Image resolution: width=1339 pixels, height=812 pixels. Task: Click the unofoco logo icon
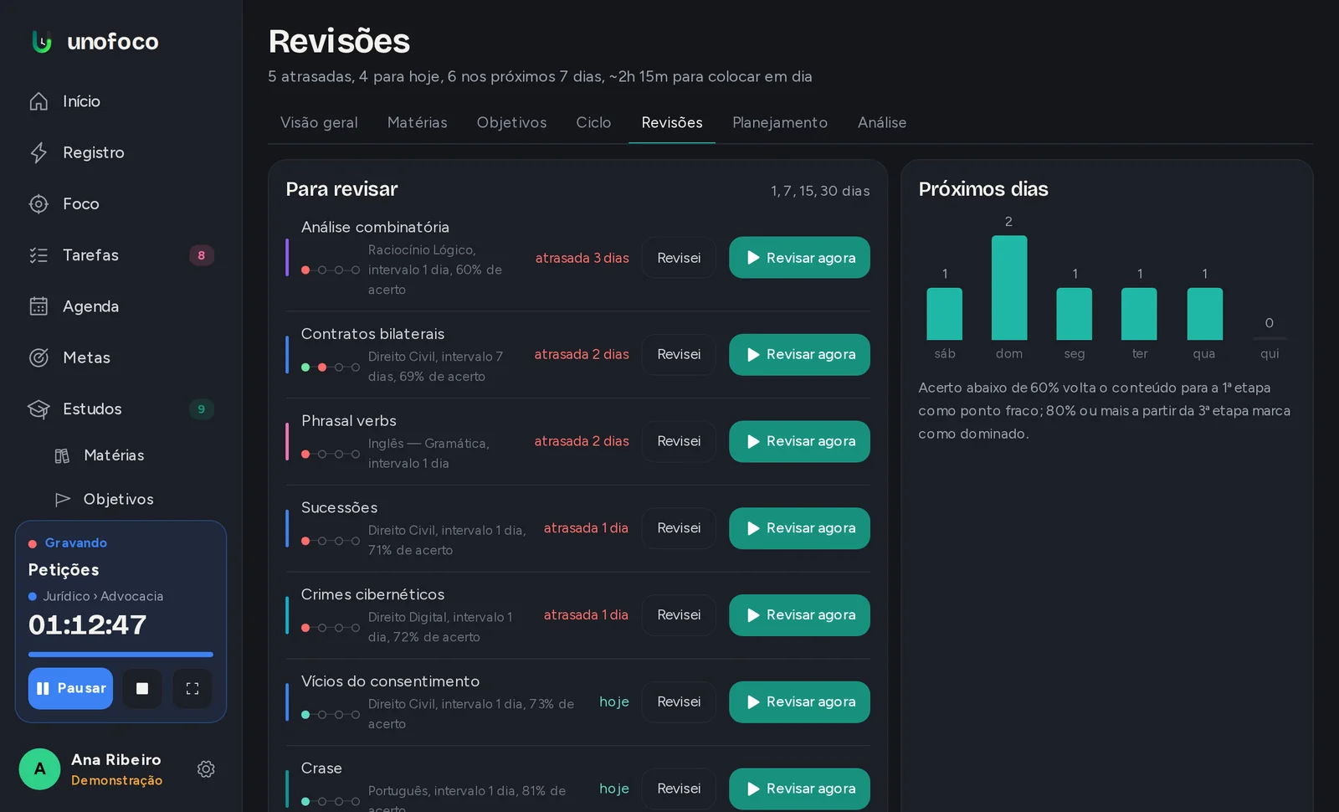click(41, 41)
